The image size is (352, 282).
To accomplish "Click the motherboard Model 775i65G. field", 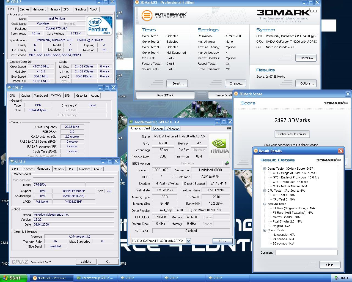I will [59, 185].
